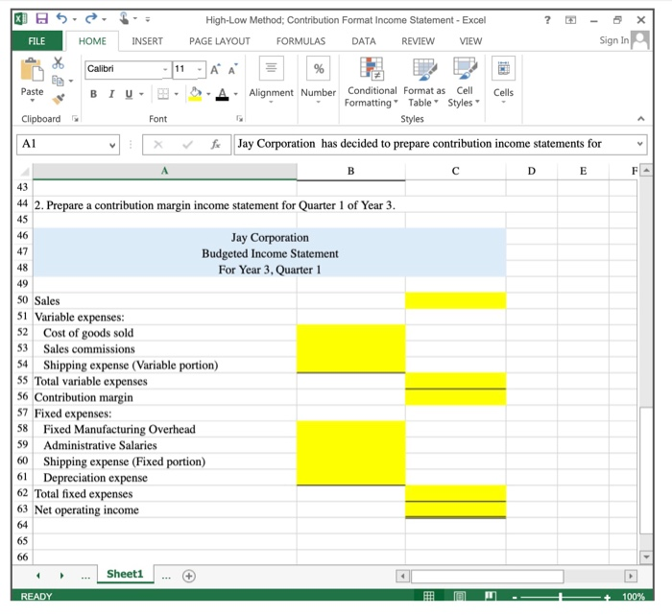The width and height of the screenshot is (672, 615).
Task: Activate the Format Painter brush
Action: coord(58,99)
